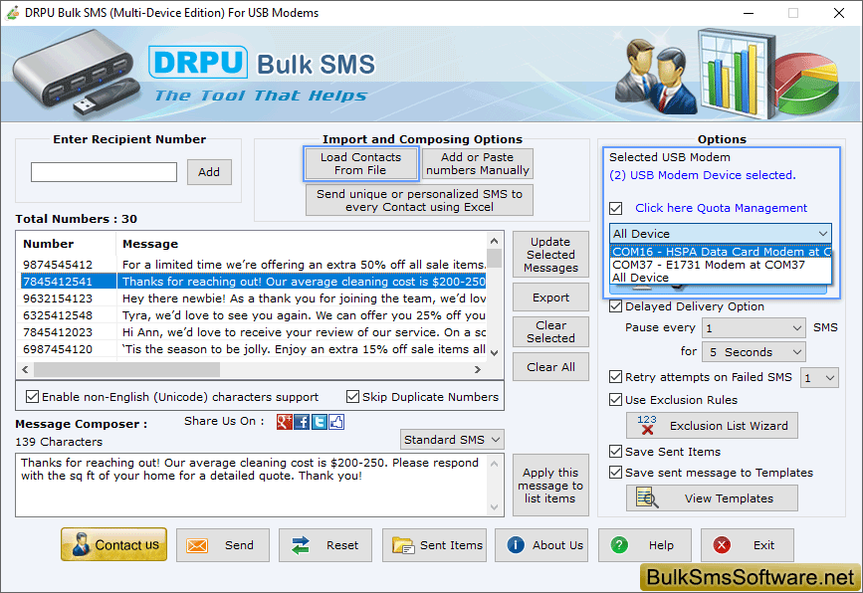Image resolution: width=863 pixels, height=593 pixels.
Task: Click the red X Exit icon
Action: pyautogui.click(x=722, y=545)
